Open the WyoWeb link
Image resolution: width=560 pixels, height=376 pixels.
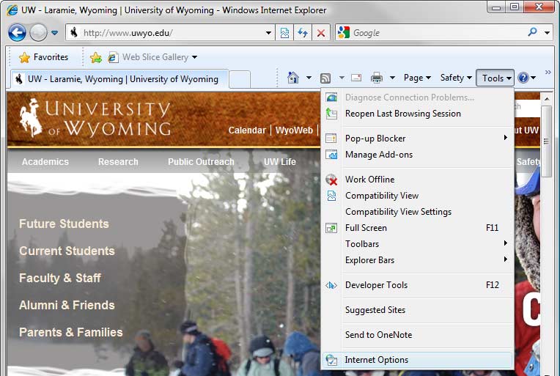coord(294,130)
